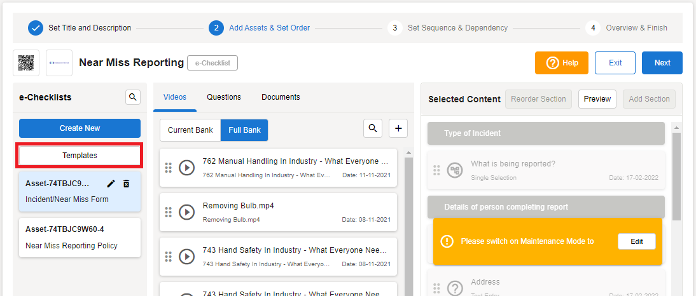Screen dimensions: 696x296
Task: Open the Questions tab
Action: pos(224,97)
